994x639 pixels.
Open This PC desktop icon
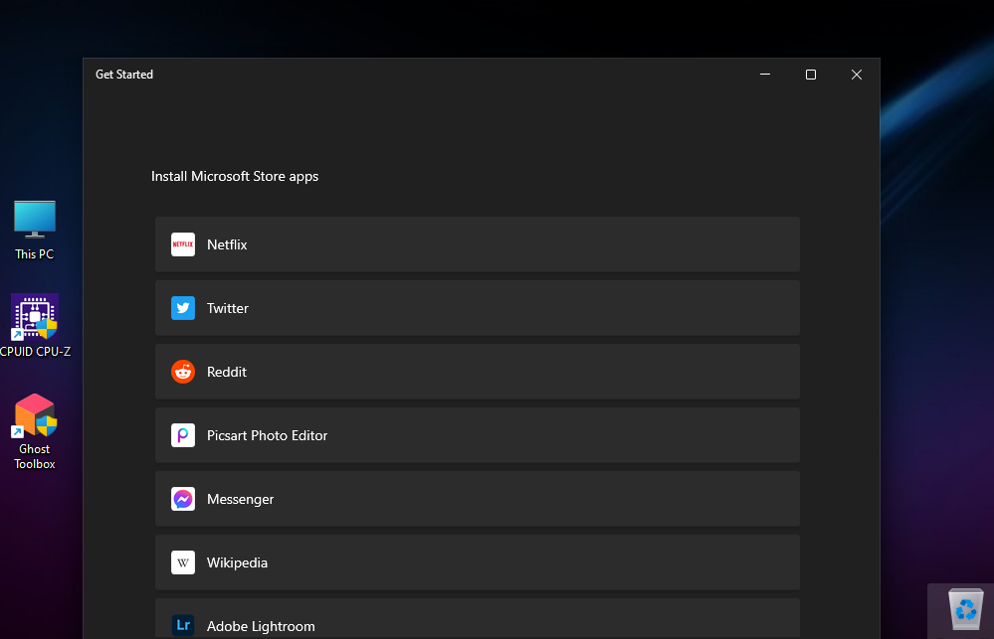(x=35, y=230)
